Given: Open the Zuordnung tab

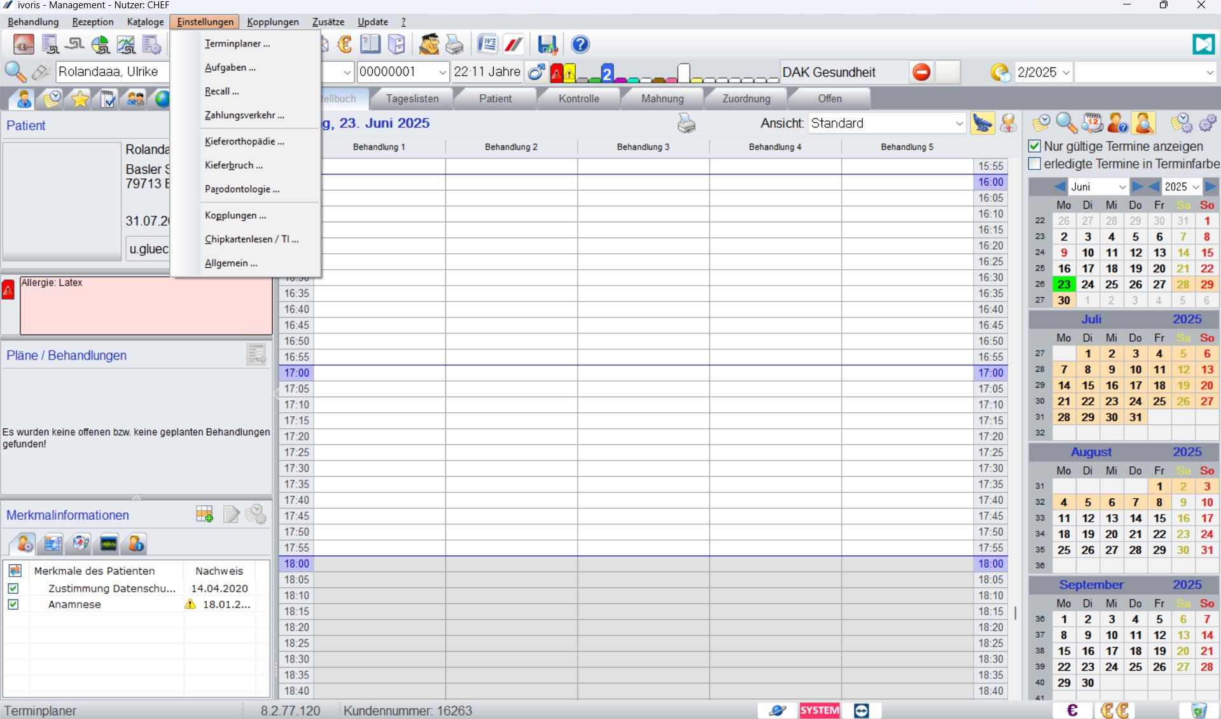Looking at the screenshot, I should coord(746,99).
